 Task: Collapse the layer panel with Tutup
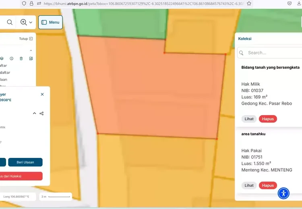coord(26,39)
